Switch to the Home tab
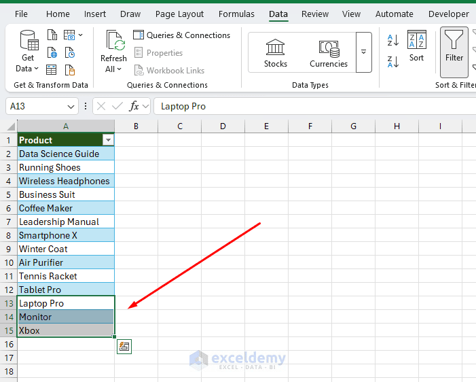 (x=58, y=14)
